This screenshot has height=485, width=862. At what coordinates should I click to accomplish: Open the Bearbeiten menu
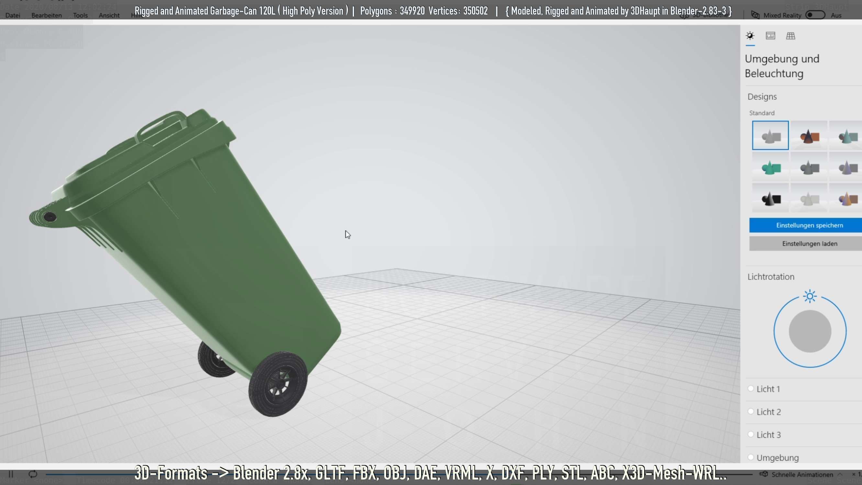(47, 16)
